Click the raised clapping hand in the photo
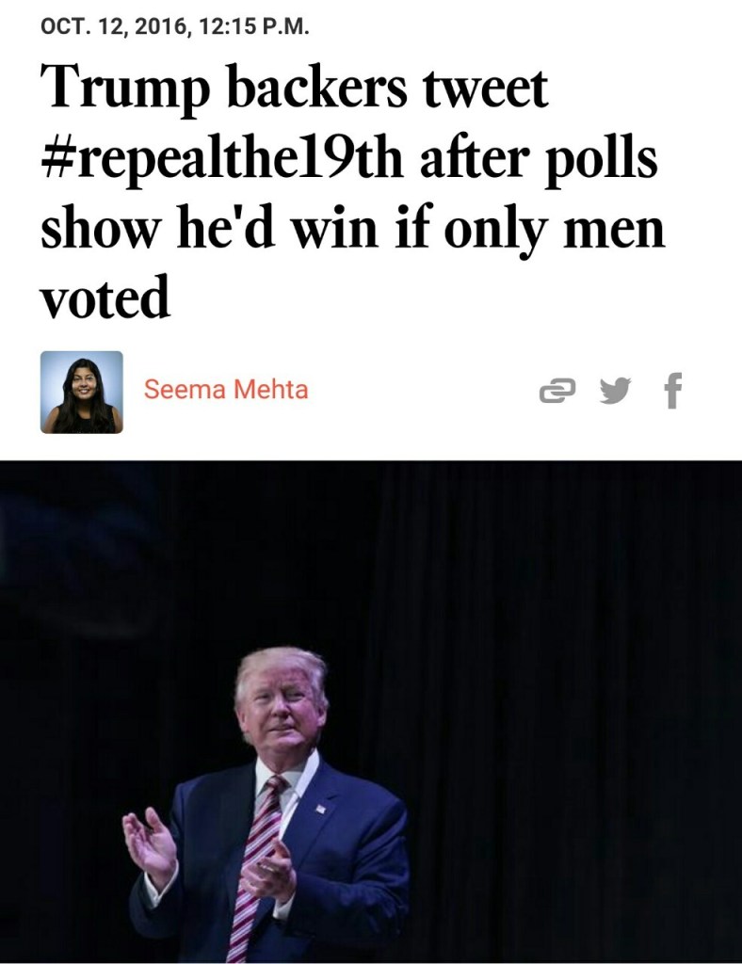This screenshot has height=964, width=742. (150, 846)
